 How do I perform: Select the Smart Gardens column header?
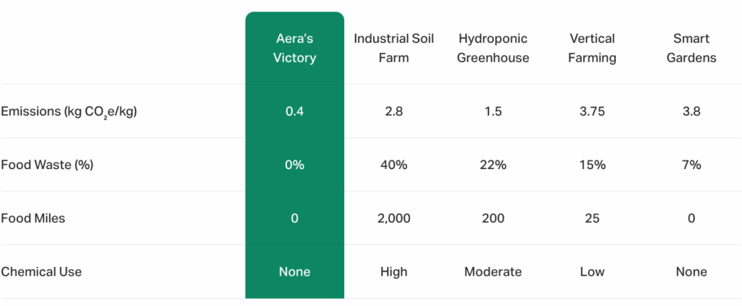tap(691, 48)
